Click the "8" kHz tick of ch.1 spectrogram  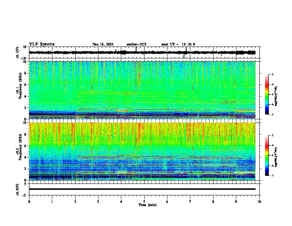click(x=25, y=73)
